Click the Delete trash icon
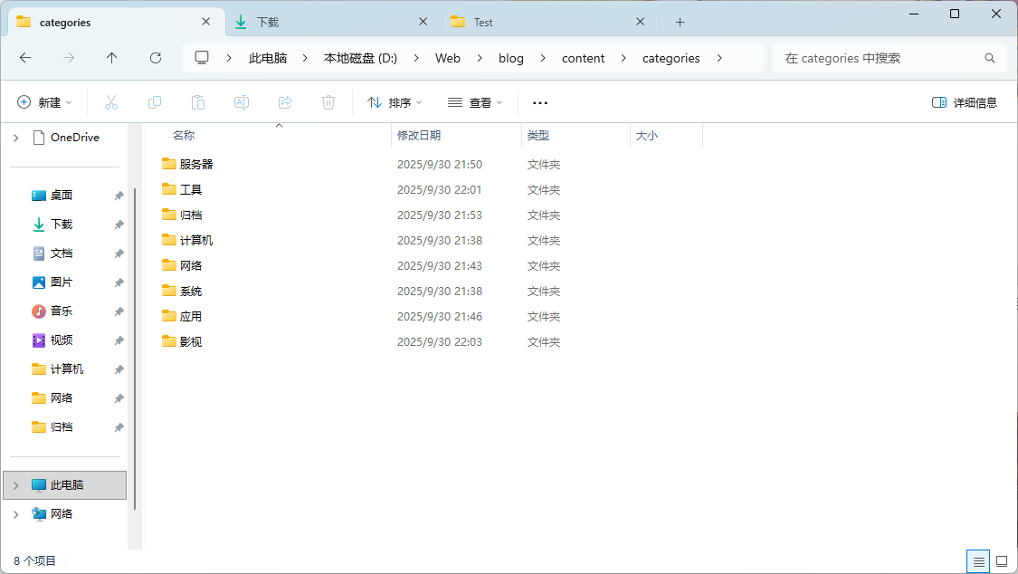Viewport: 1018px width, 574px height. [328, 103]
